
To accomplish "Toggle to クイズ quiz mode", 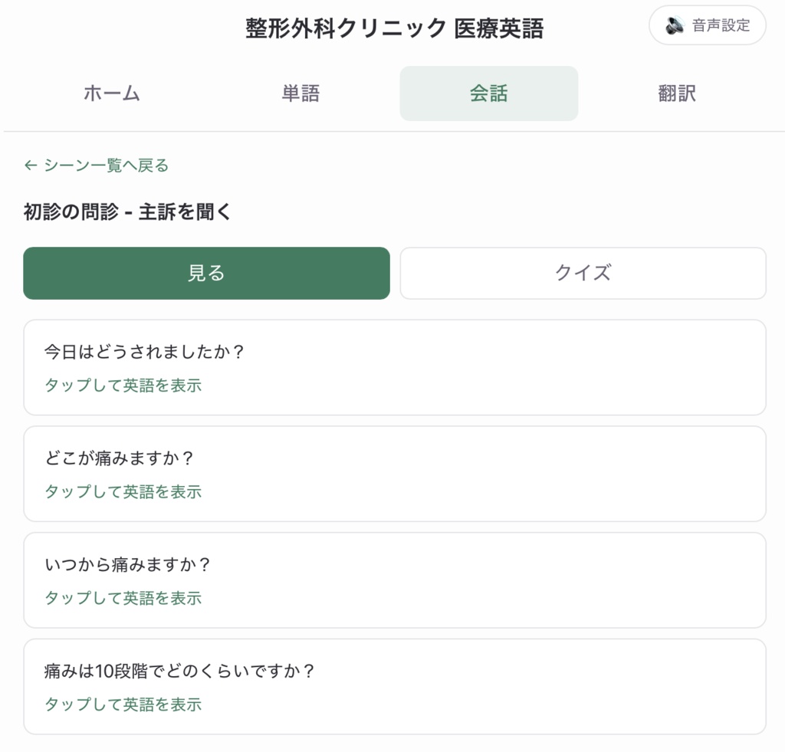I will tap(583, 274).
